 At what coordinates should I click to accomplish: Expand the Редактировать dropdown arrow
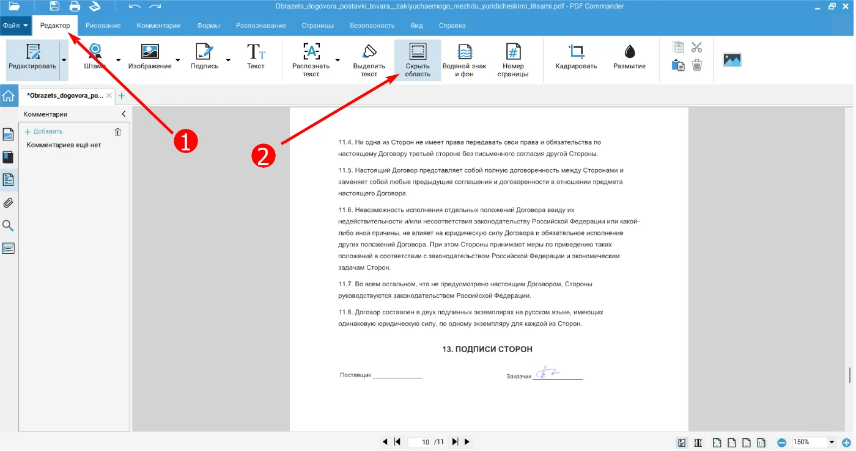pos(64,60)
